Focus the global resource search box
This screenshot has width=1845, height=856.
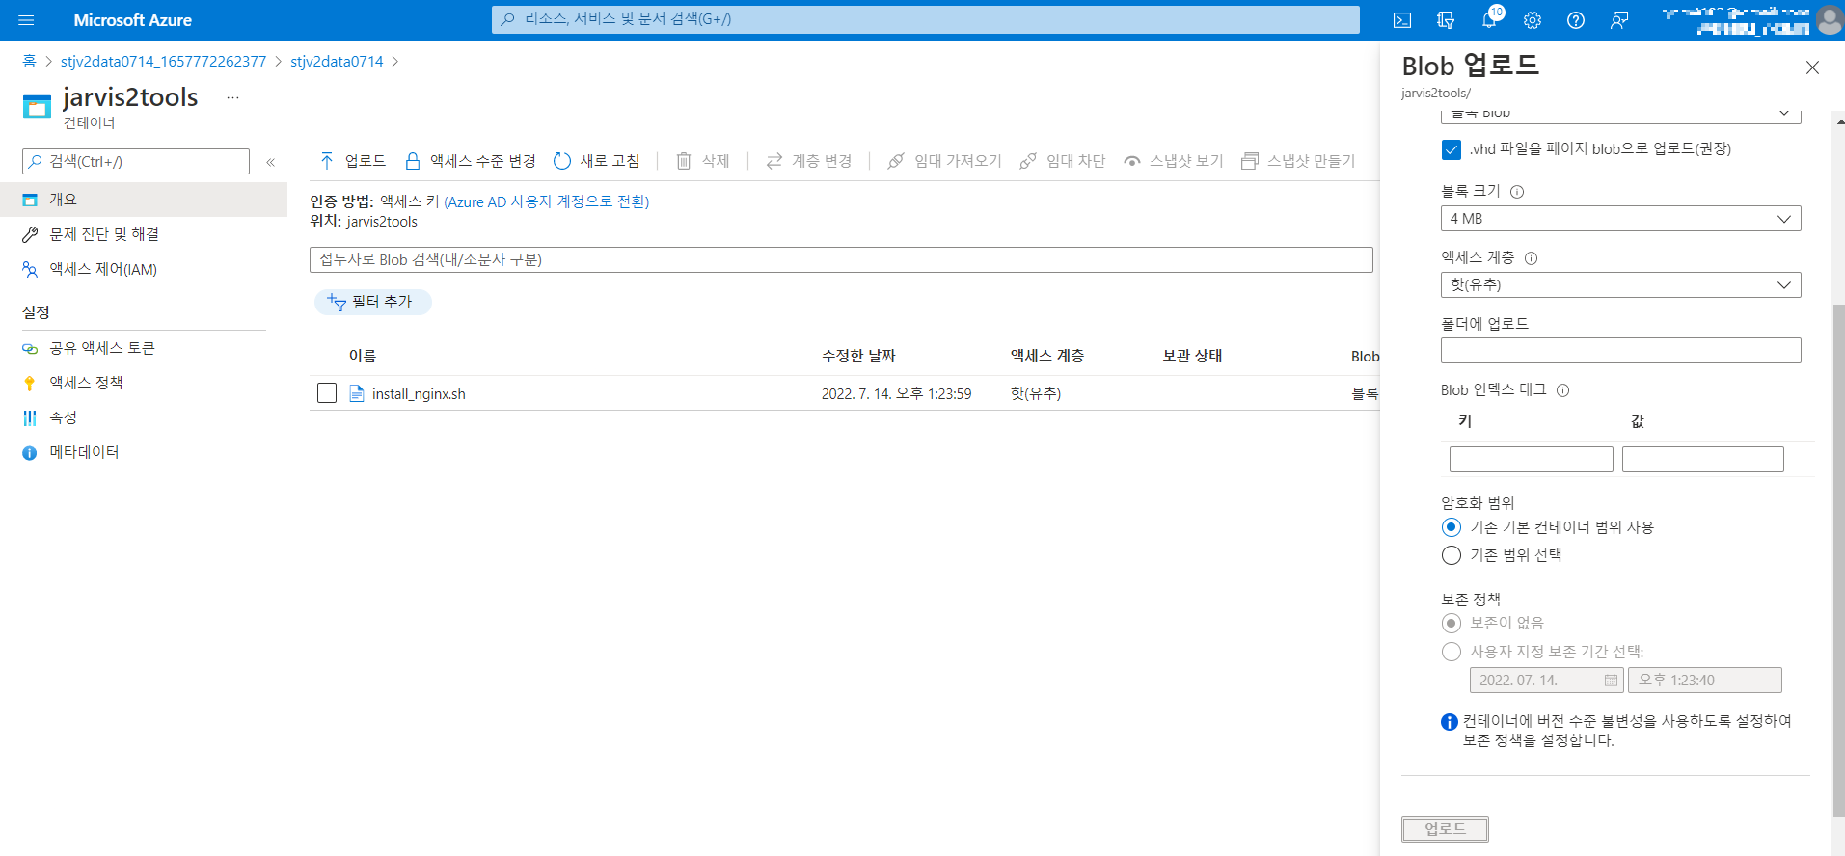(x=926, y=19)
